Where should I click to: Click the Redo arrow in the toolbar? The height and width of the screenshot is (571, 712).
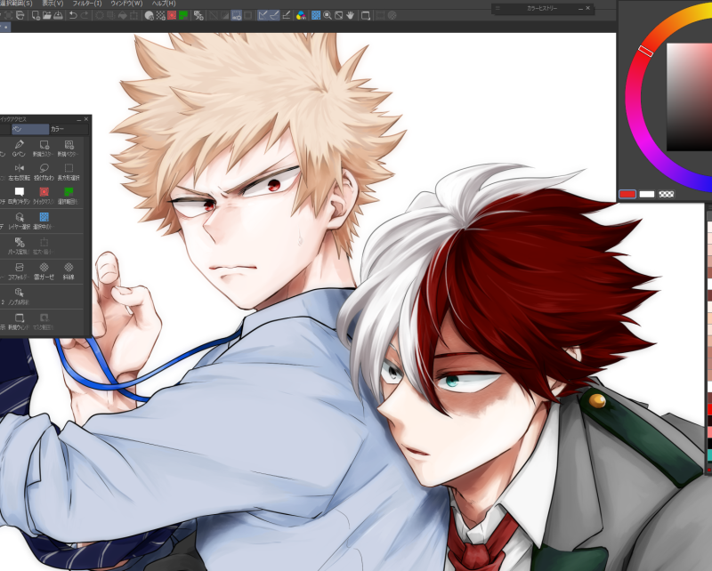tap(85, 15)
